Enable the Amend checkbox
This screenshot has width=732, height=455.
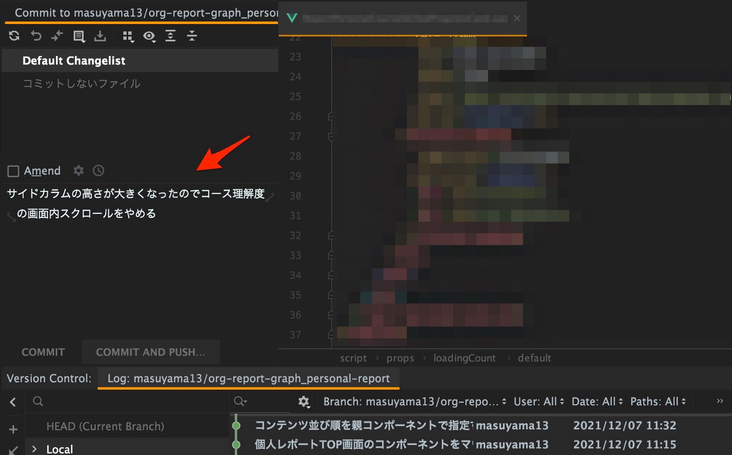pyautogui.click(x=14, y=171)
